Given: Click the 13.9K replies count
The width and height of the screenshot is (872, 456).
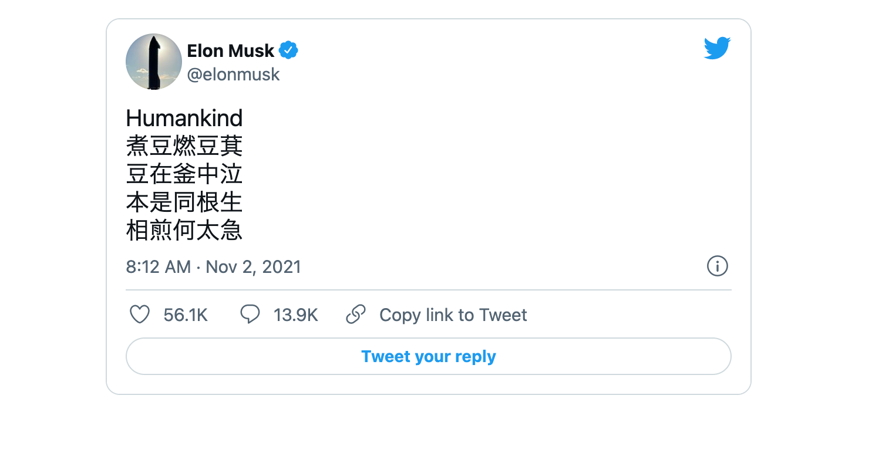Looking at the screenshot, I should click(295, 315).
